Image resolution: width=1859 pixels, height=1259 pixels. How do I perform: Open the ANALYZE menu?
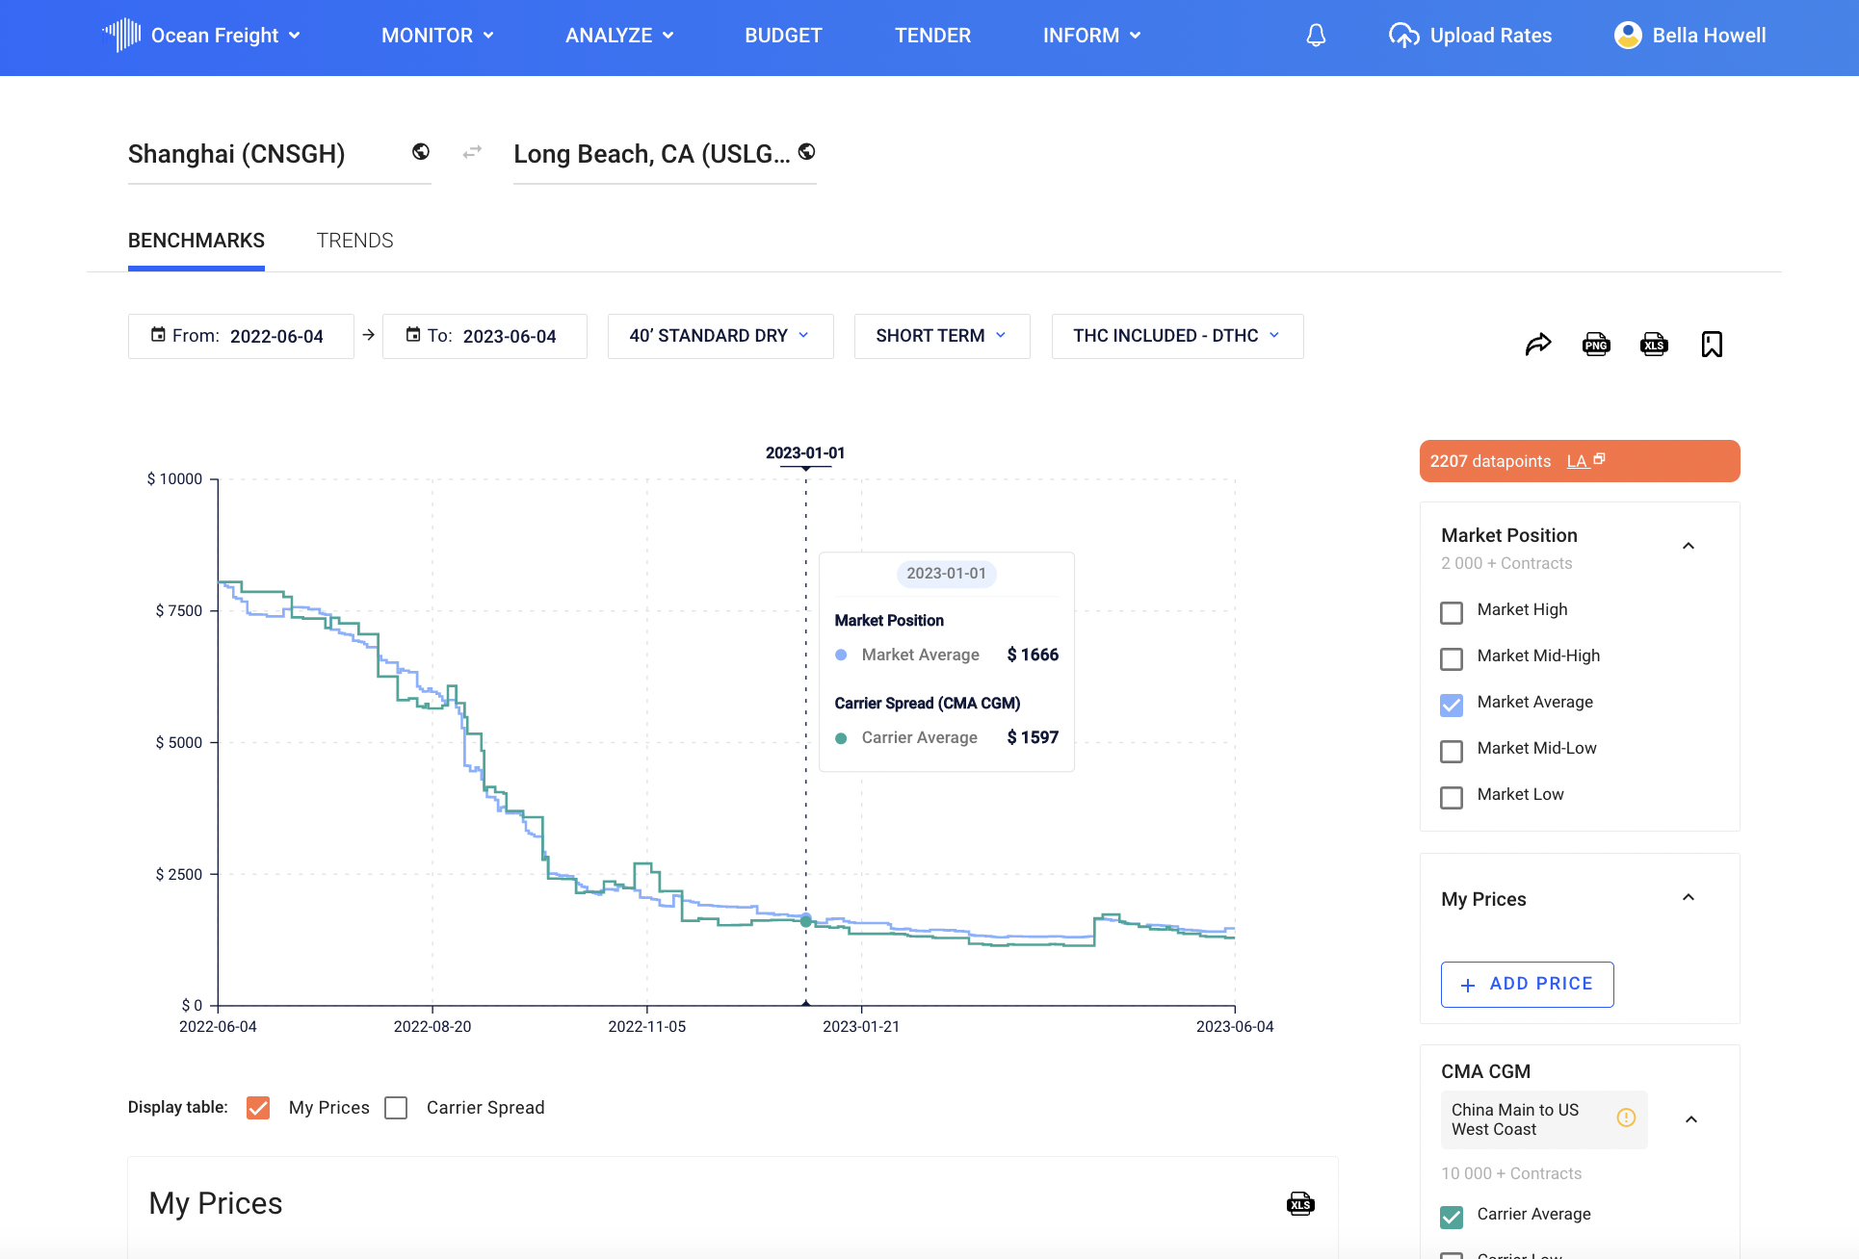[x=619, y=36]
